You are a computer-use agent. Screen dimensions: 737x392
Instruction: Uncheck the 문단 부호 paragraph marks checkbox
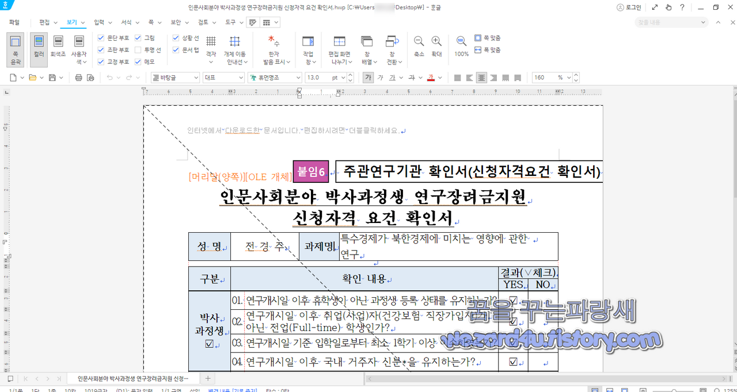coord(100,38)
